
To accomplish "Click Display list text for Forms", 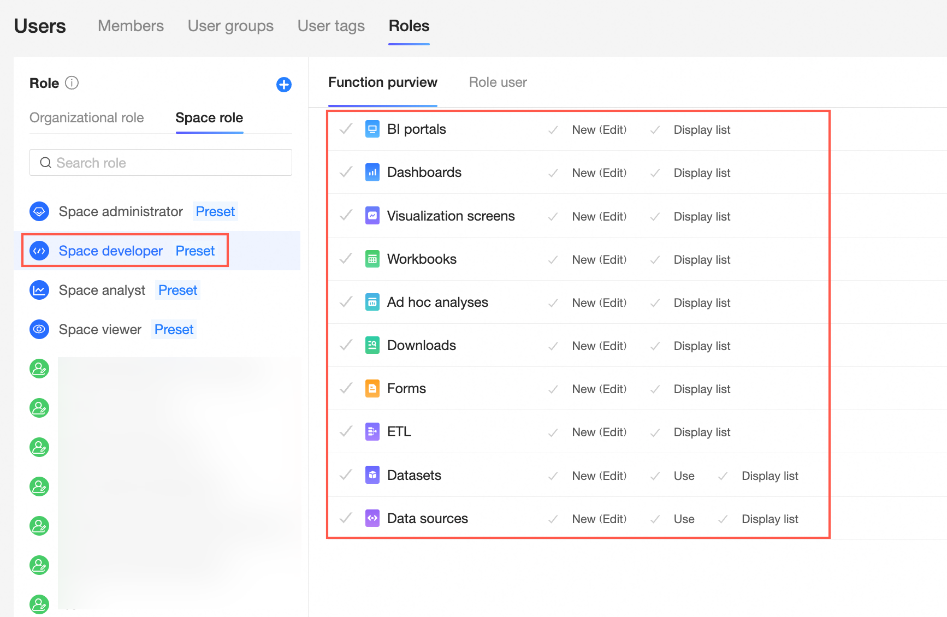I will [x=702, y=389].
